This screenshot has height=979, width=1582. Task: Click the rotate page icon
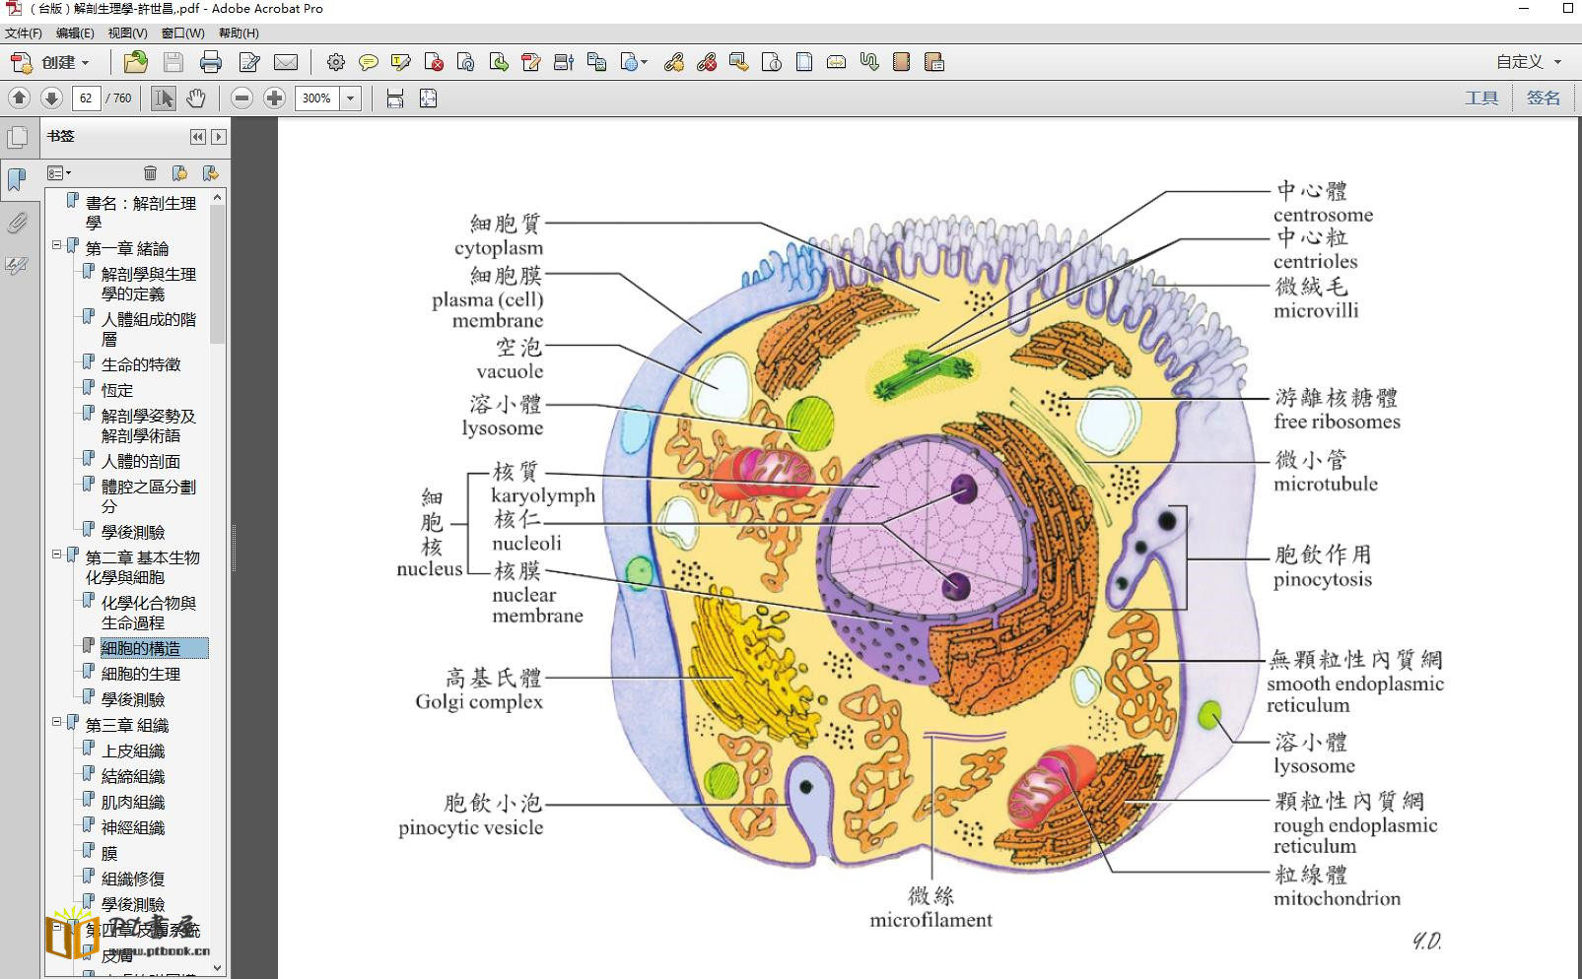(x=466, y=62)
